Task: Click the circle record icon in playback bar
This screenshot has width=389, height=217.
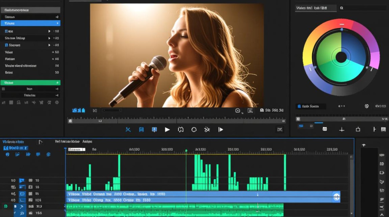Action: tap(194, 130)
